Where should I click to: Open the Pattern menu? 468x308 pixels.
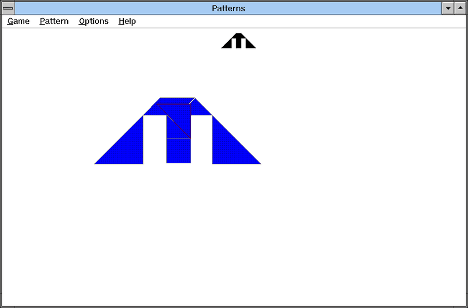coord(54,21)
